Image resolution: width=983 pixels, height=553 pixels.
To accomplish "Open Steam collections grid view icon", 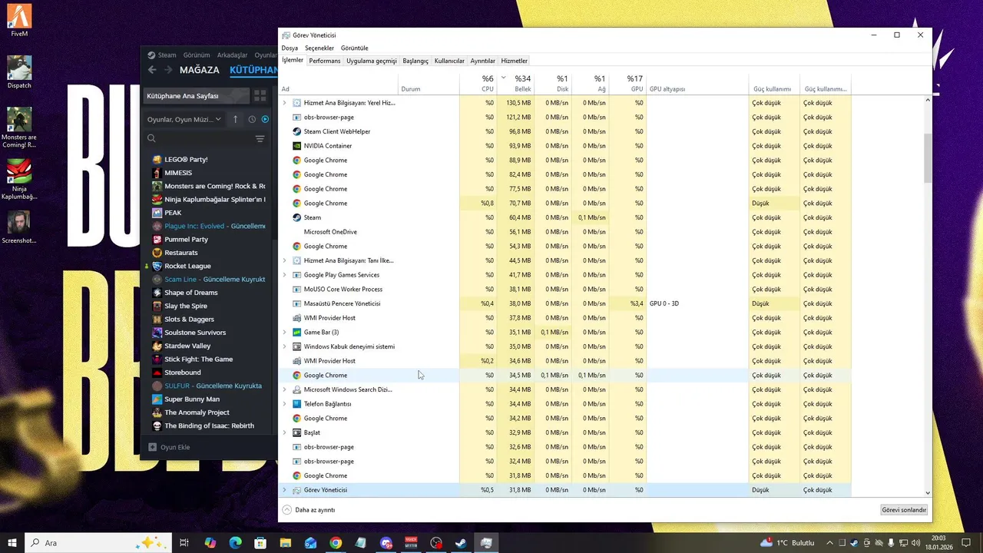I will [x=260, y=96].
